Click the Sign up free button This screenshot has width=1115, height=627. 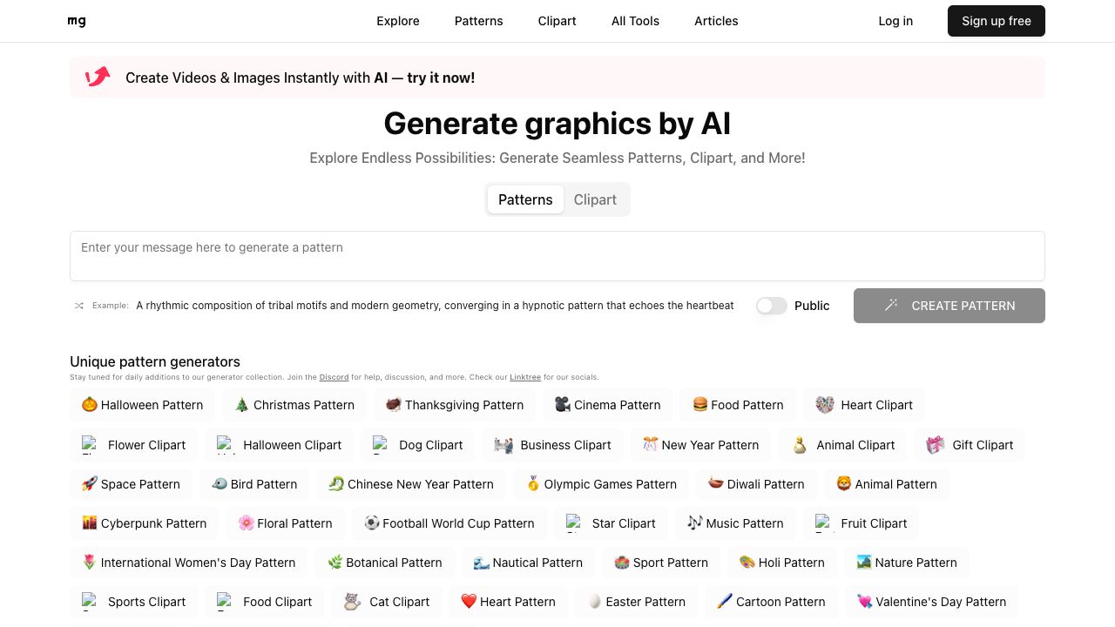click(996, 21)
